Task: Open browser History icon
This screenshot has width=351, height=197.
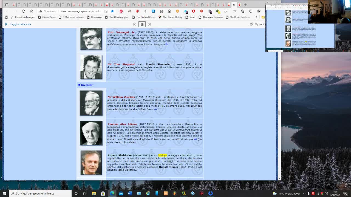Action: (251, 11)
